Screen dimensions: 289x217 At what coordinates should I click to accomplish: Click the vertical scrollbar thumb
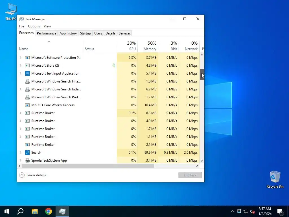click(x=202, y=74)
